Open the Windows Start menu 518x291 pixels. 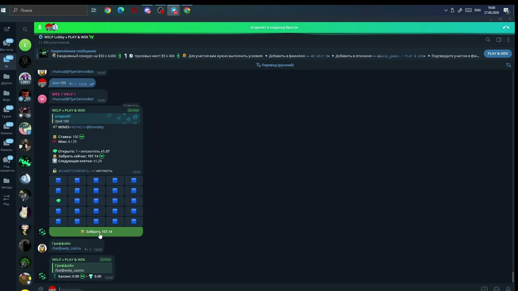point(3,11)
